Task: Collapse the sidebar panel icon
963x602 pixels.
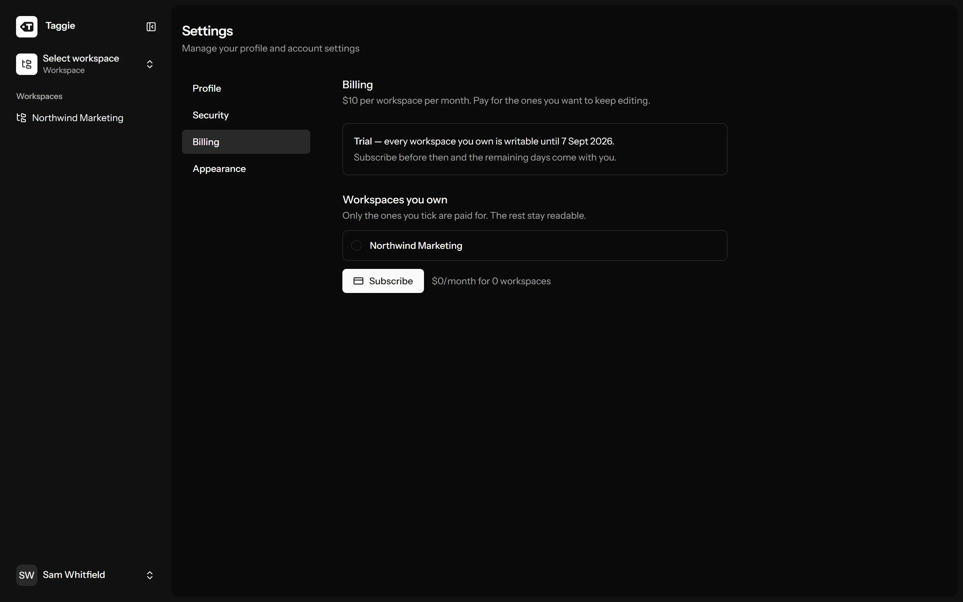Action: [151, 27]
